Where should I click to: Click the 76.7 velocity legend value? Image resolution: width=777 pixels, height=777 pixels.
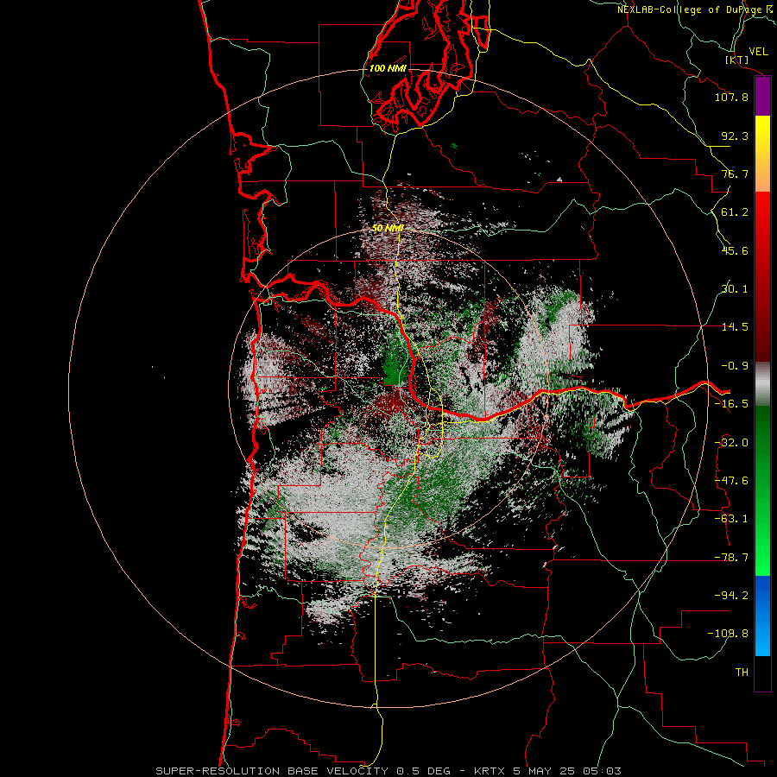coord(735,174)
